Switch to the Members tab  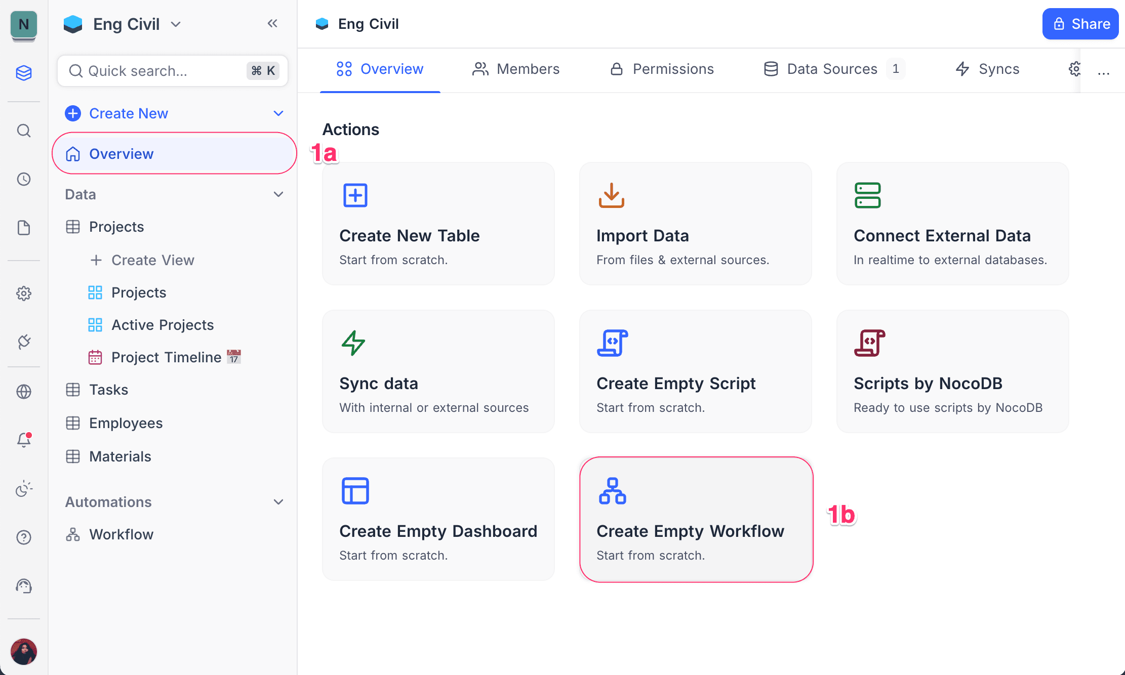click(516, 69)
